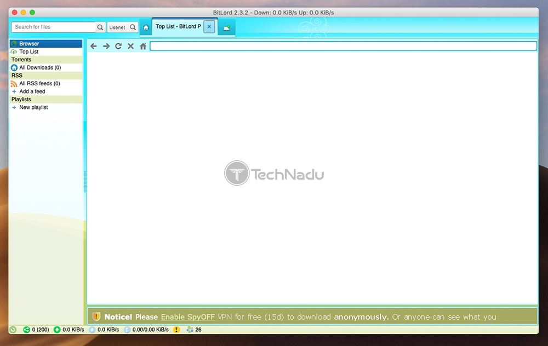Stop loading the page
The width and height of the screenshot is (548, 346).
click(131, 46)
